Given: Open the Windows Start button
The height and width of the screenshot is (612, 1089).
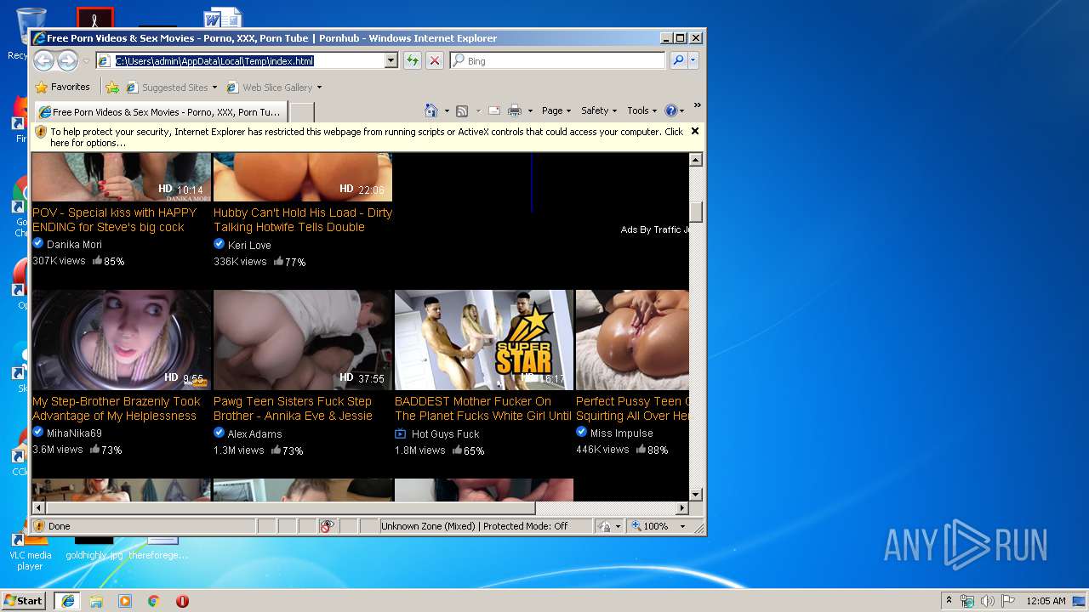Looking at the screenshot, I should [24, 600].
